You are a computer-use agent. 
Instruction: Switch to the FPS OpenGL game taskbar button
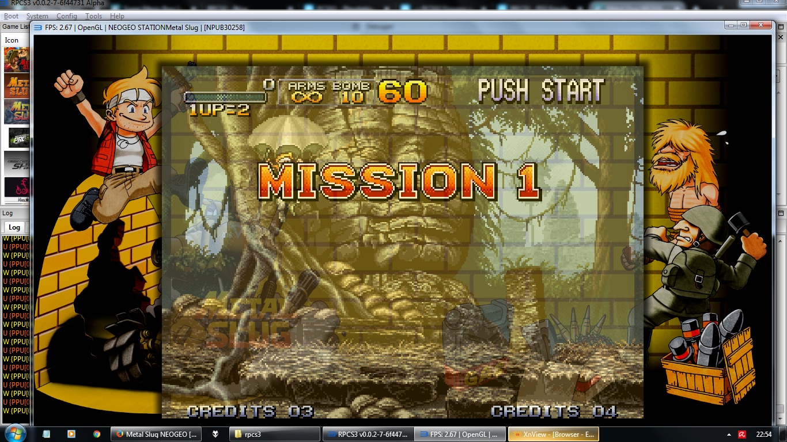tap(461, 434)
